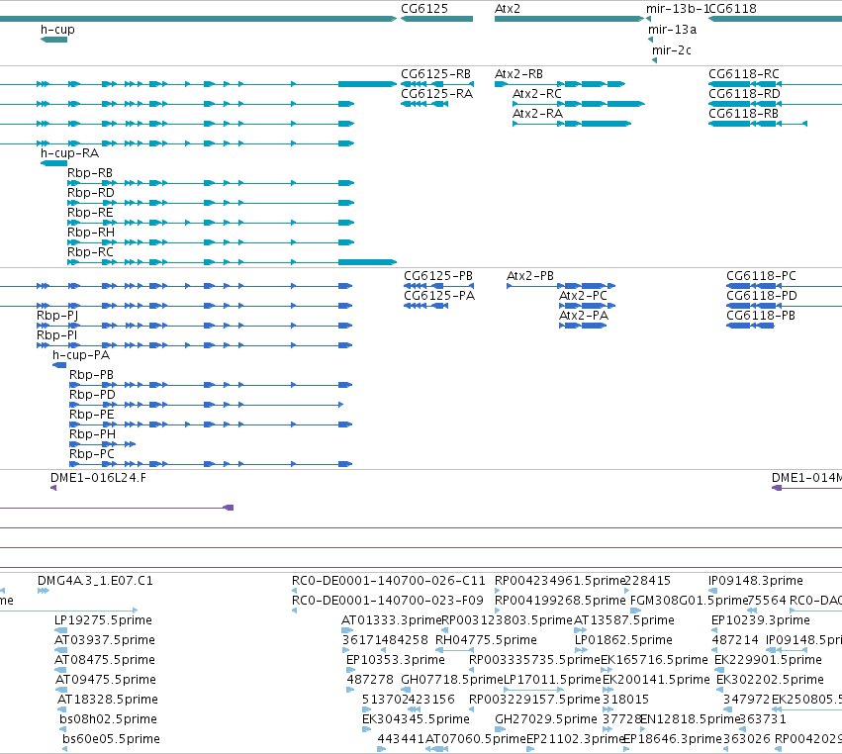Select EST AT08475.5prime label
The height and width of the screenshot is (754, 842).
[x=105, y=660]
